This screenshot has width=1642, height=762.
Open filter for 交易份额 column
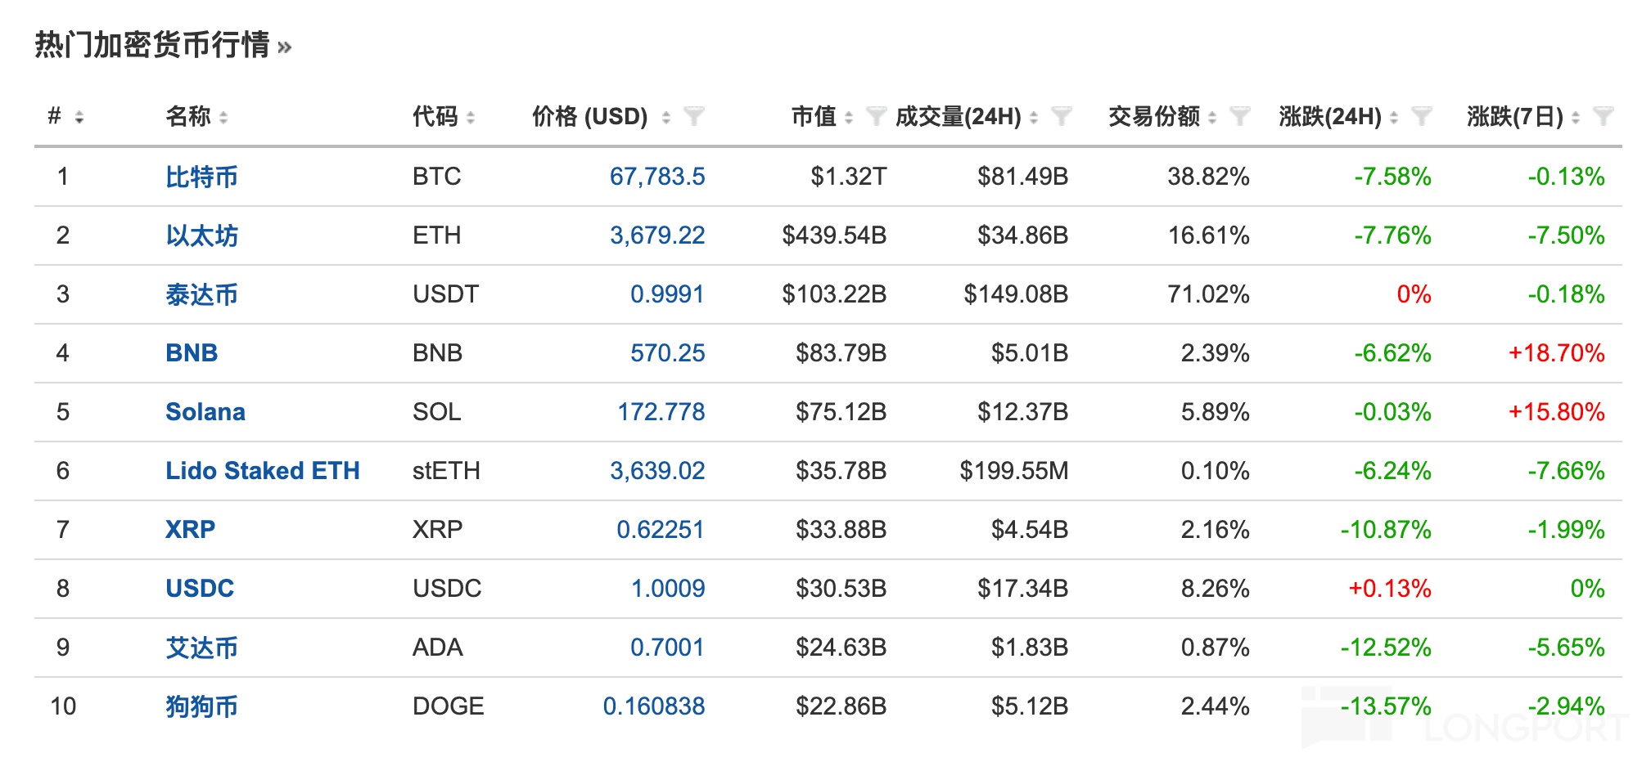click(1239, 116)
